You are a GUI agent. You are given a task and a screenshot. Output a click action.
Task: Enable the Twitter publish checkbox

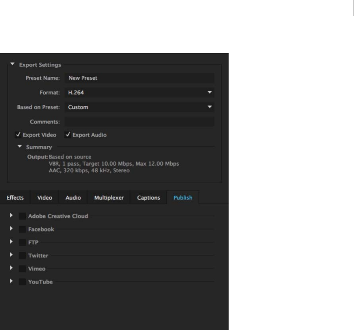(22, 256)
